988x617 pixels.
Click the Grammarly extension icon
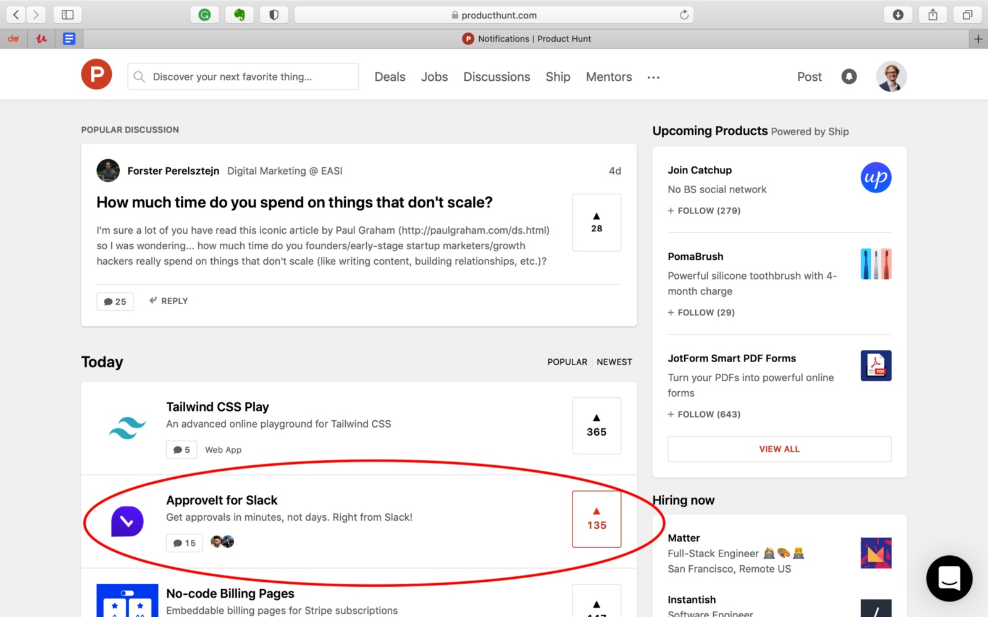204,15
